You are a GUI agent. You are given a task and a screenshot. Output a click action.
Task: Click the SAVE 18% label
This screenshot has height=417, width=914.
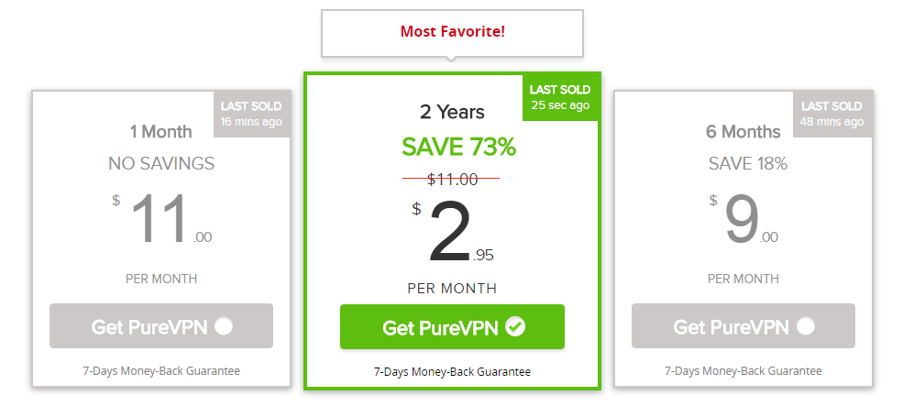click(748, 164)
